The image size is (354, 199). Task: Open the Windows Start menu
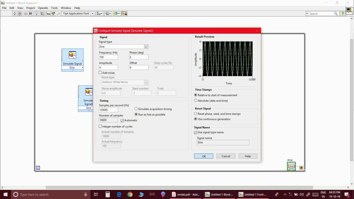pos(6,194)
